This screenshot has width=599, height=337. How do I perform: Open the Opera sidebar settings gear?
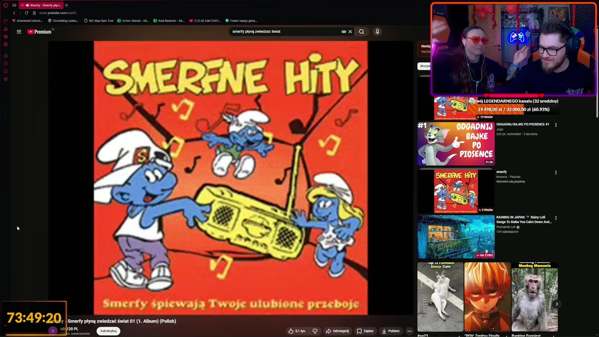(6, 79)
